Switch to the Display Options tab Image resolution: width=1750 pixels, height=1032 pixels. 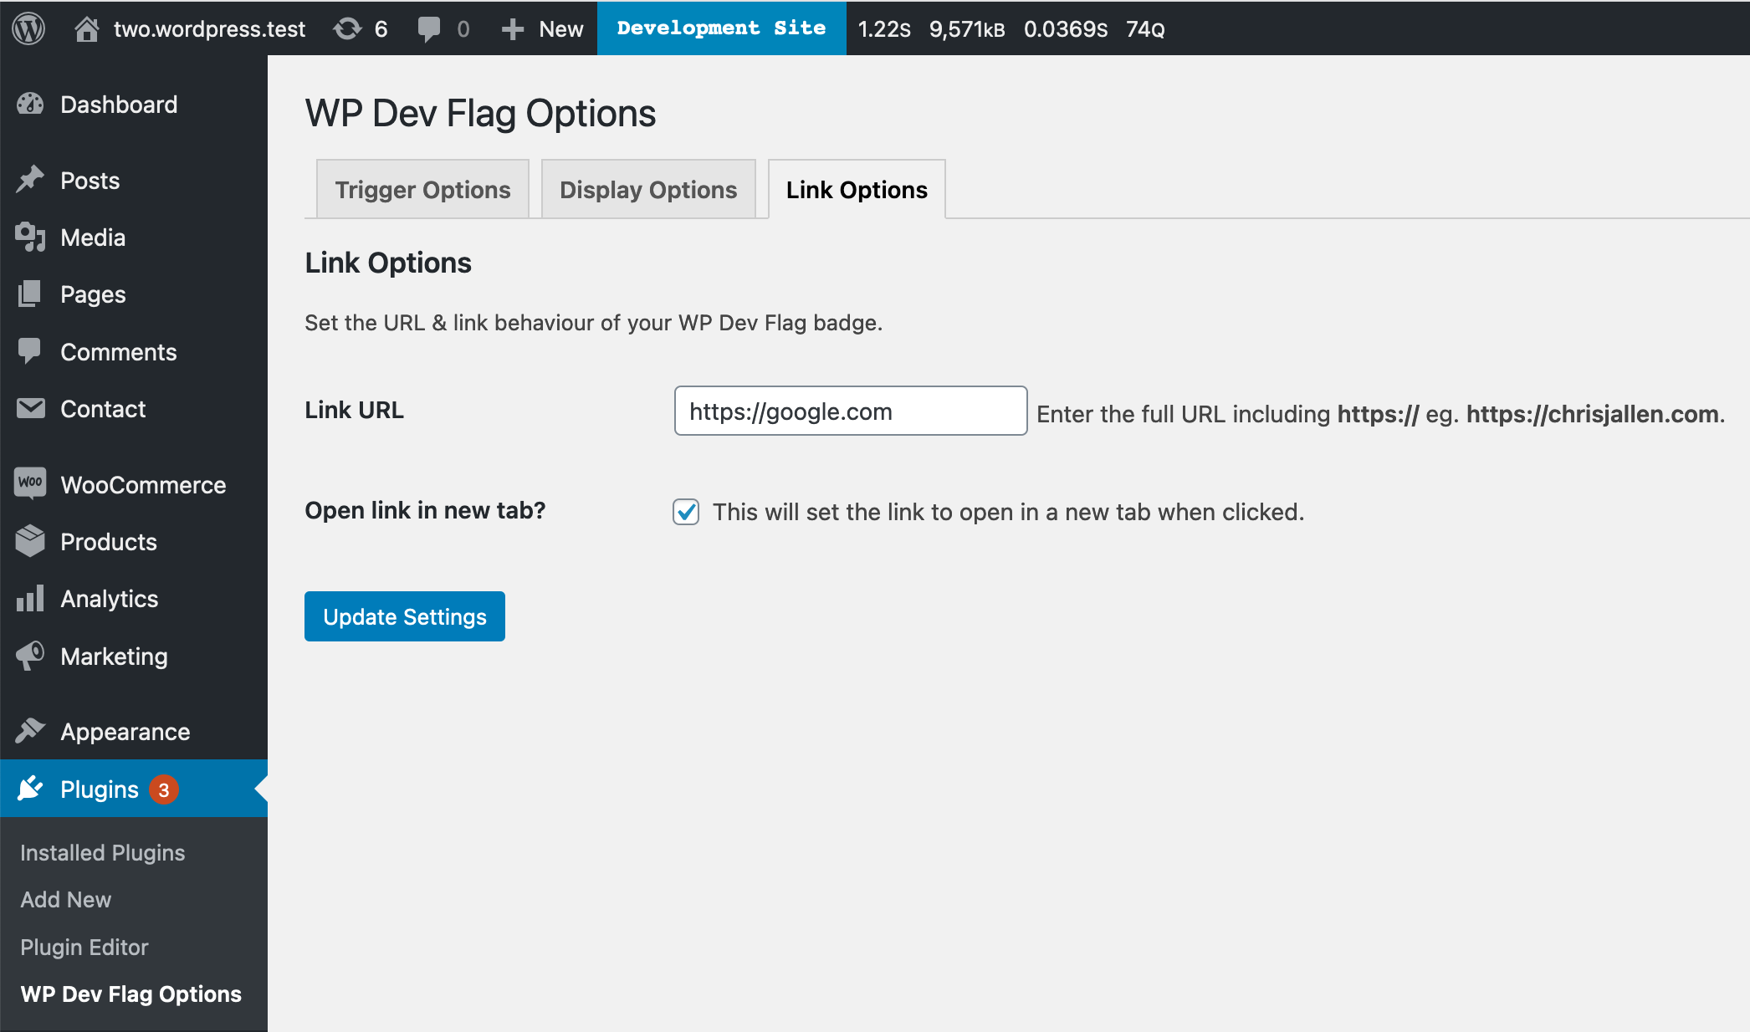(x=648, y=190)
